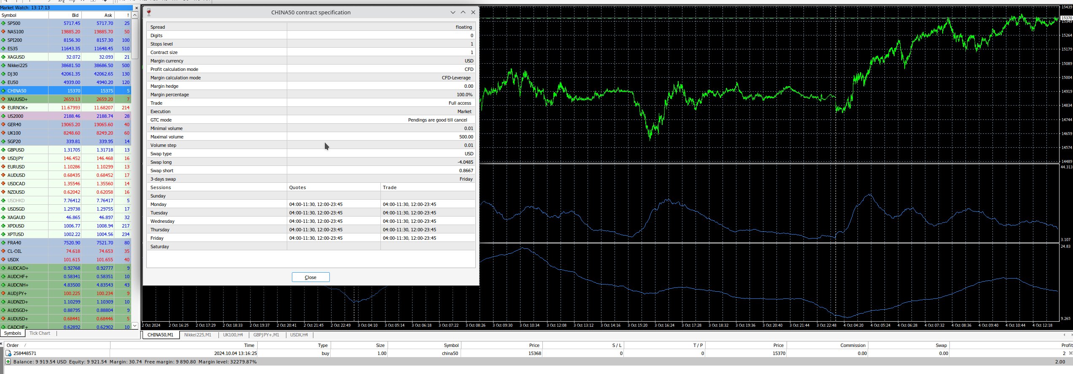Click the wine glass icon in the dialog title
Image resolution: width=1073 pixels, height=374 pixels.
(149, 12)
